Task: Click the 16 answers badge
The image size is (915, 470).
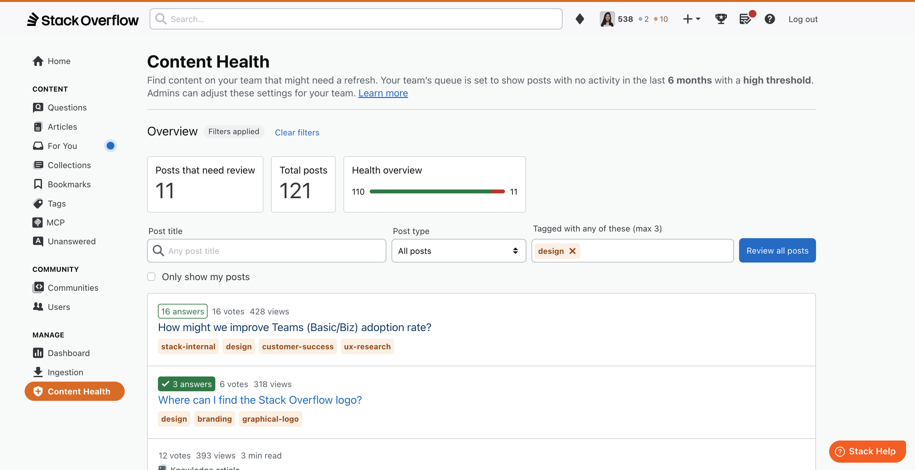Action: 183,311
